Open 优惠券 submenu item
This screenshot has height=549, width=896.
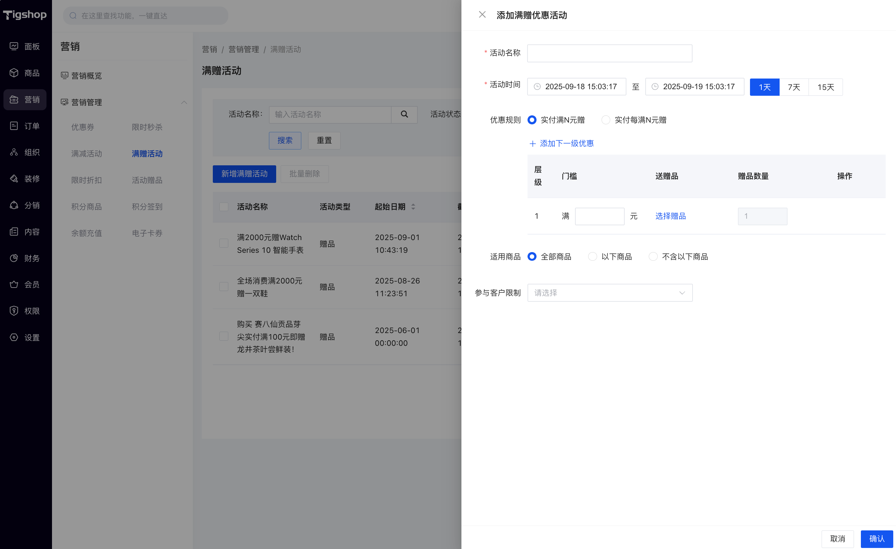click(x=83, y=127)
